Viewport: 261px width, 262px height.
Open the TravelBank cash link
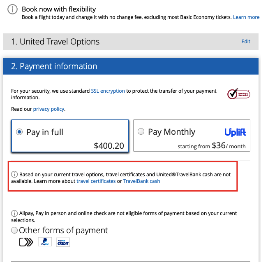(142, 181)
